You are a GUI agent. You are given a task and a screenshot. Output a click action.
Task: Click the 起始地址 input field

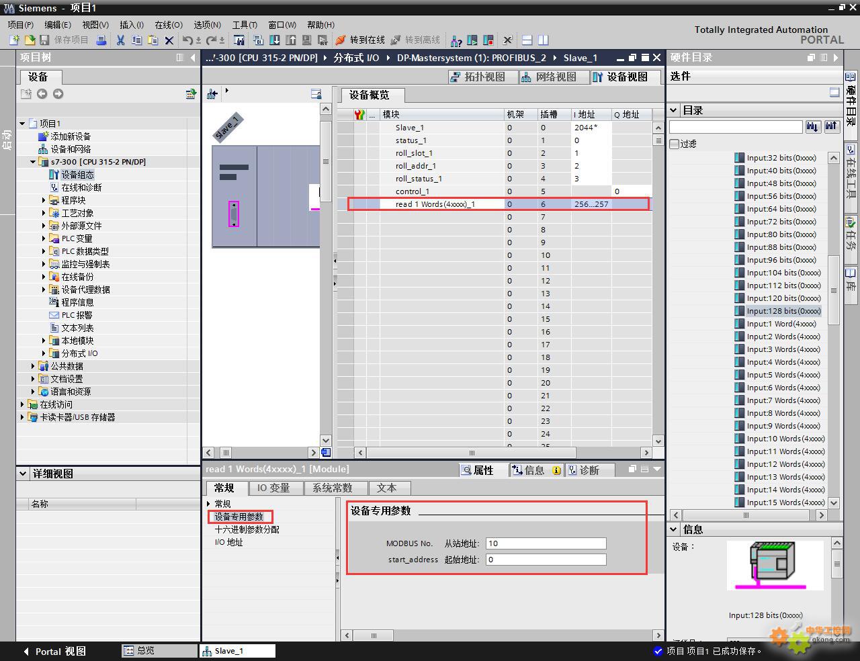tap(546, 560)
